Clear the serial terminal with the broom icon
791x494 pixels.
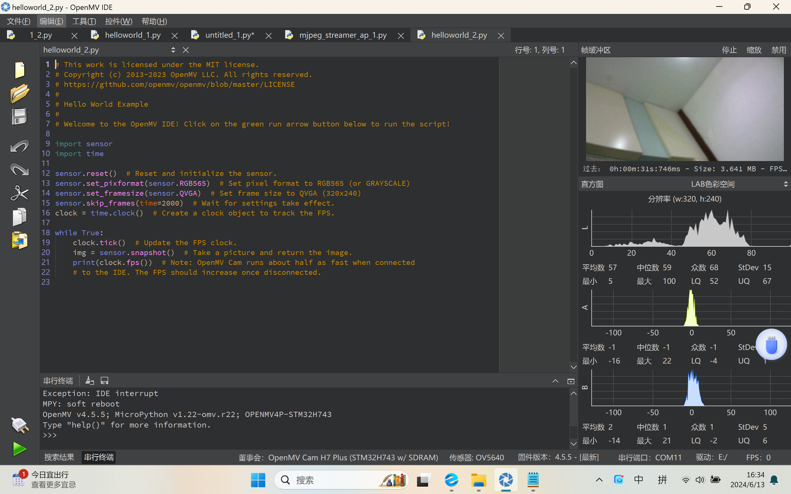(x=89, y=381)
